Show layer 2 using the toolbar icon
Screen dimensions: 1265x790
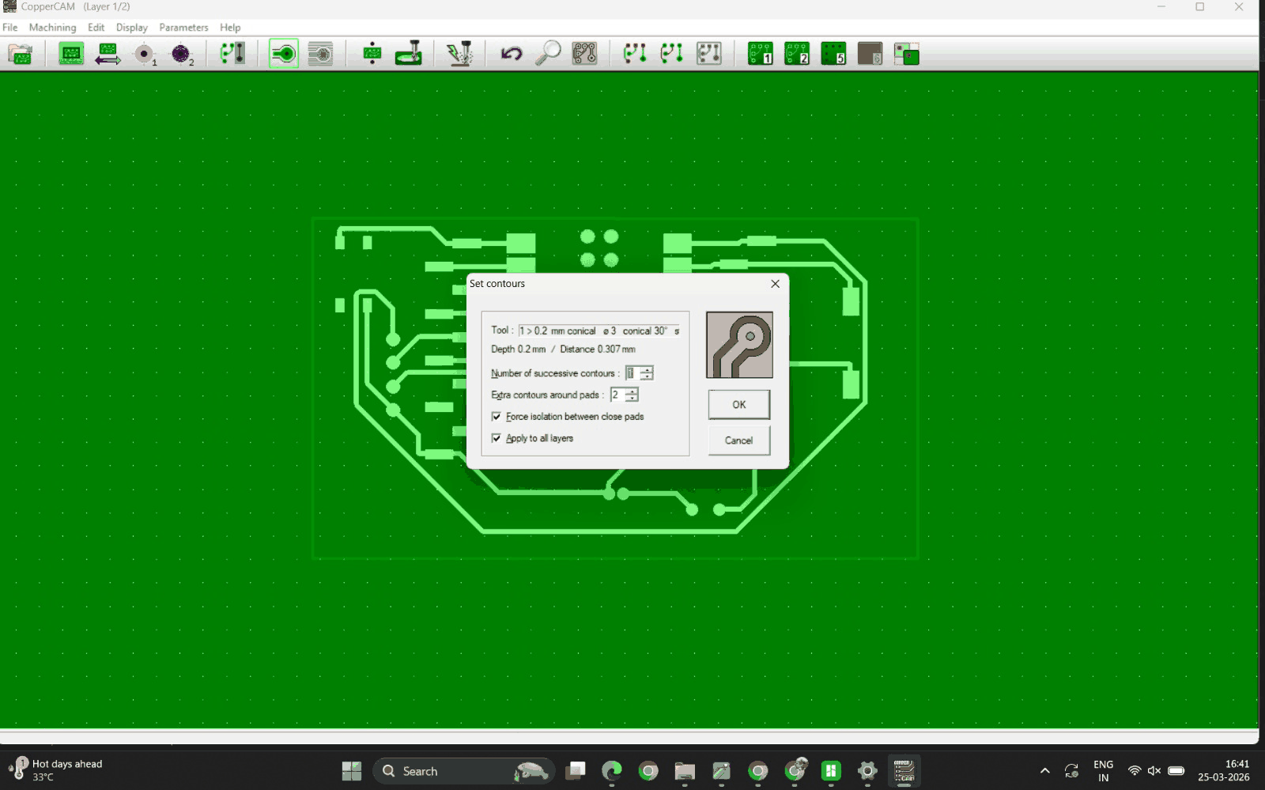tap(797, 54)
